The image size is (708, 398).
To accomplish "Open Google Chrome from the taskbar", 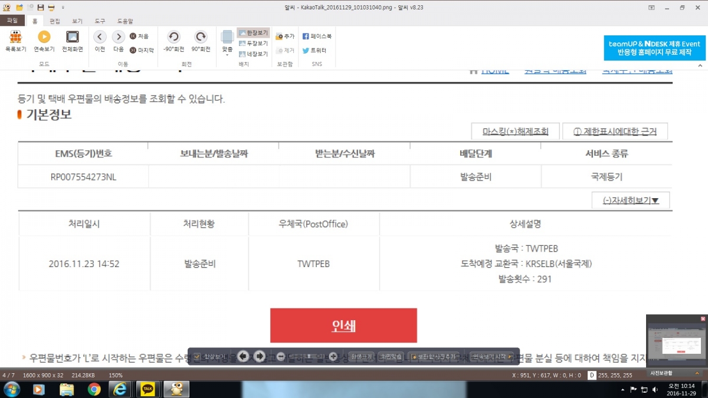I will coord(94,389).
